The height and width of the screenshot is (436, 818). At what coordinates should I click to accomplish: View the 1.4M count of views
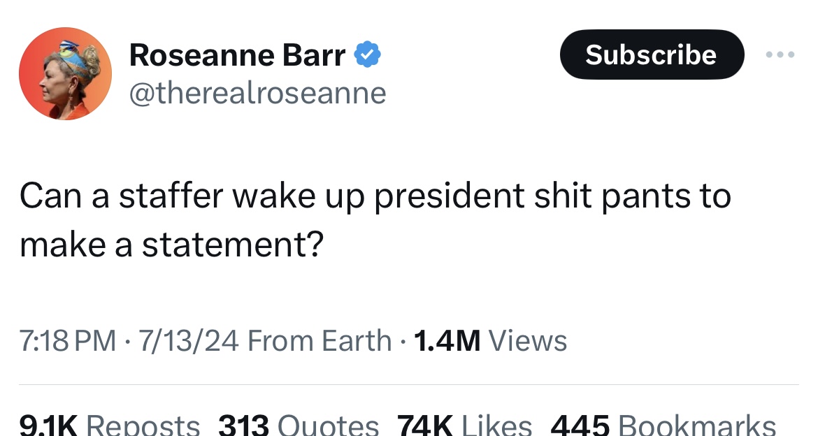pos(447,340)
